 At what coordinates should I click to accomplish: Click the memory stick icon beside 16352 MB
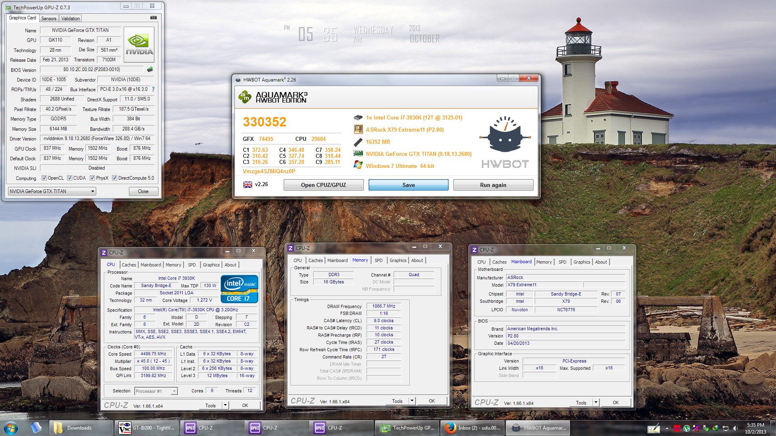coord(358,142)
